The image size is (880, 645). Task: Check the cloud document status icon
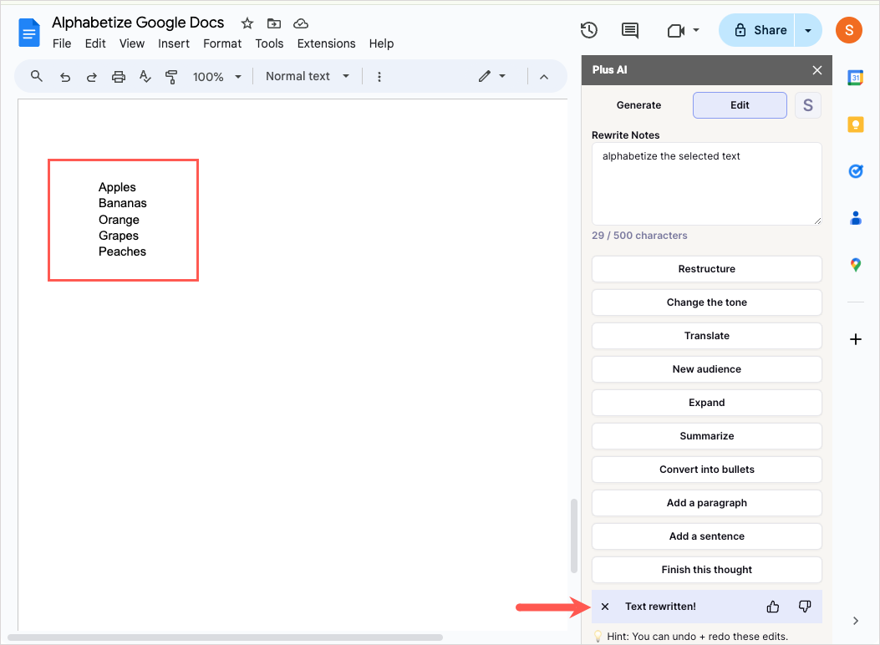[301, 23]
